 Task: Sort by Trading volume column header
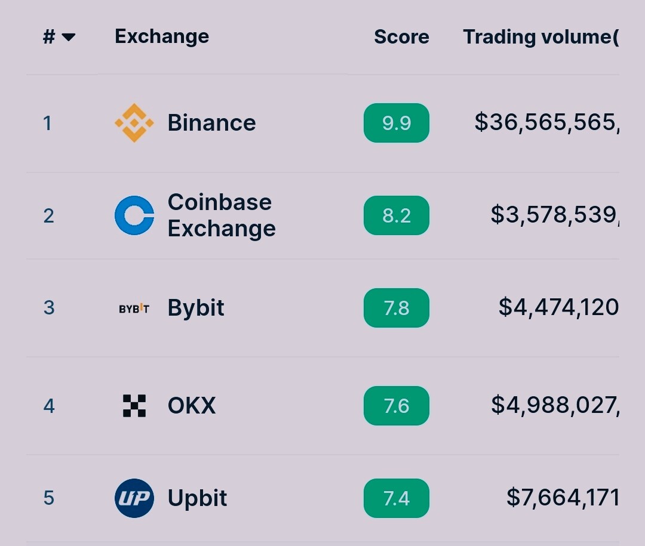[541, 37]
